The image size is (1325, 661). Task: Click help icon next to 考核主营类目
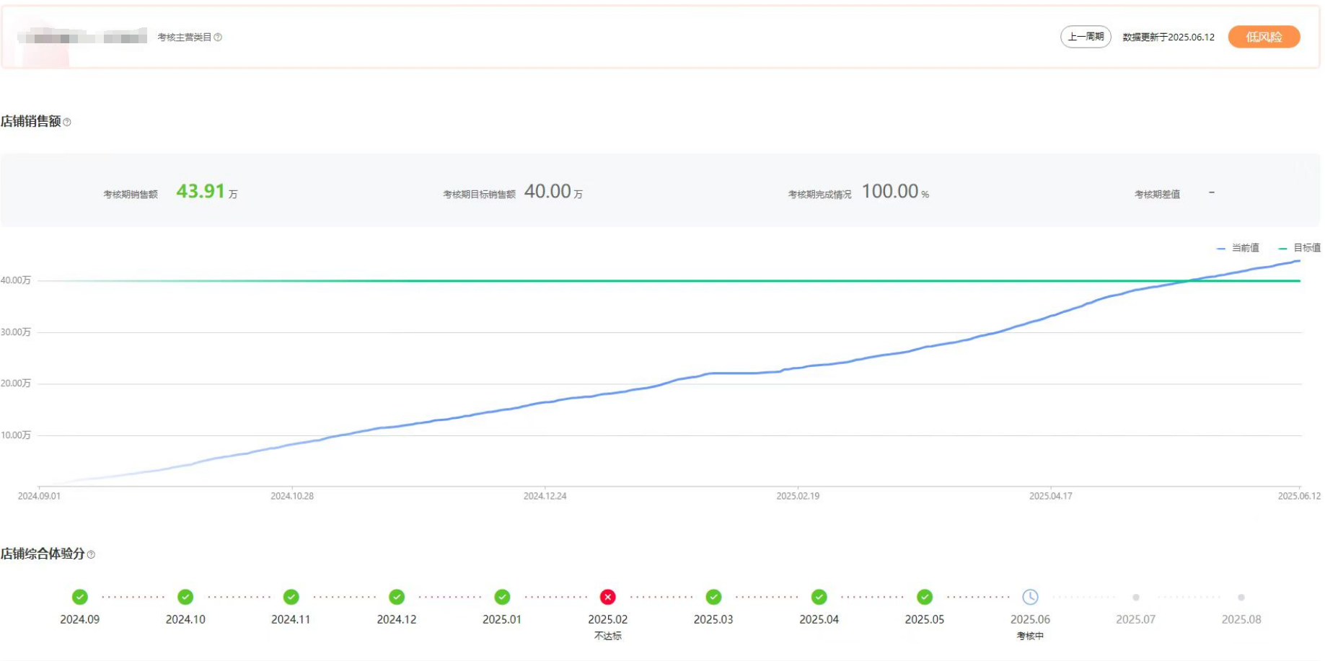[218, 37]
